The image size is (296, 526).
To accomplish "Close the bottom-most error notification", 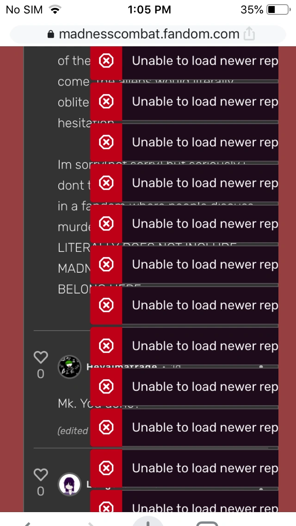I will (x=106, y=508).
